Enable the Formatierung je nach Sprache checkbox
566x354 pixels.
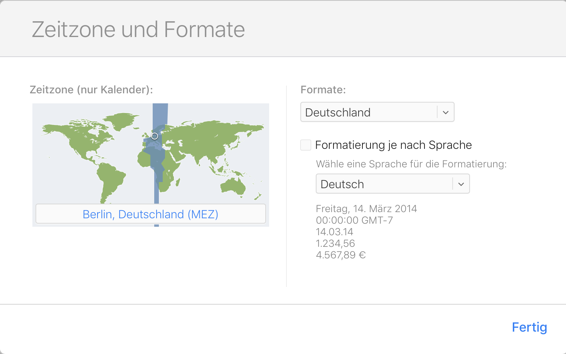coord(306,145)
